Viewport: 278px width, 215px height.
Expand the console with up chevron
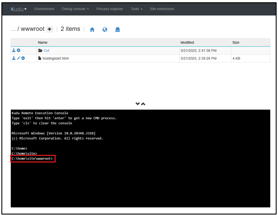coord(143,104)
